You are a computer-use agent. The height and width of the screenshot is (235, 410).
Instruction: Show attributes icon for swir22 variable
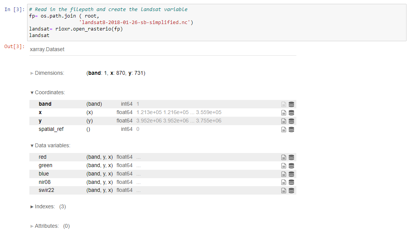click(283, 190)
